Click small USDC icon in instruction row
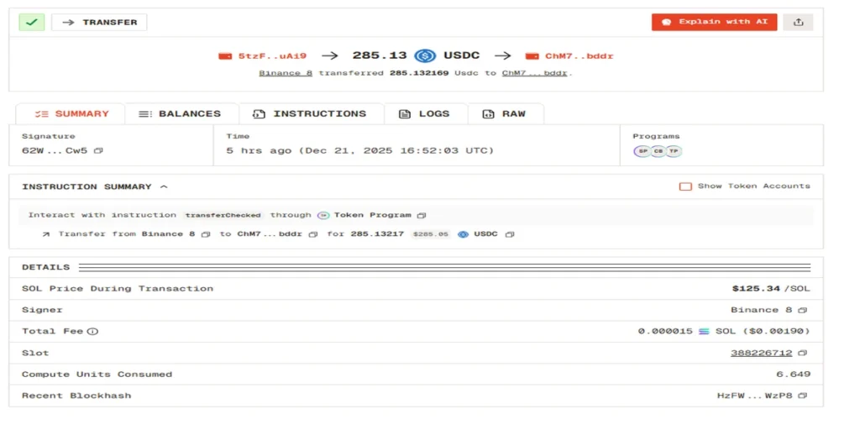Image resolution: width=860 pixels, height=430 pixels. (464, 234)
